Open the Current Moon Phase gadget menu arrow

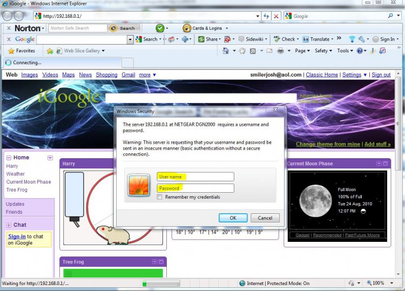[379, 164]
